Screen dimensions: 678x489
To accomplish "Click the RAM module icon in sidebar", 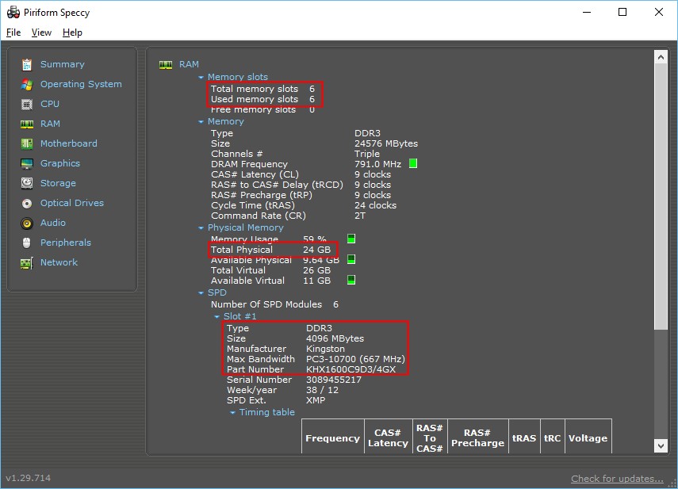I will pos(27,124).
